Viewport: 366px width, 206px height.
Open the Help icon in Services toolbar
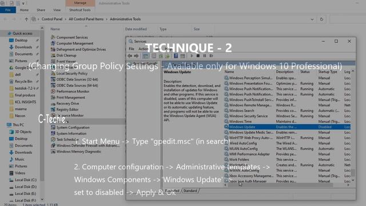(176, 56)
